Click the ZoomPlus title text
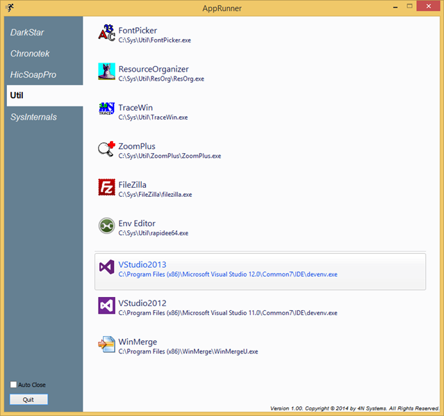 coord(137,146)
